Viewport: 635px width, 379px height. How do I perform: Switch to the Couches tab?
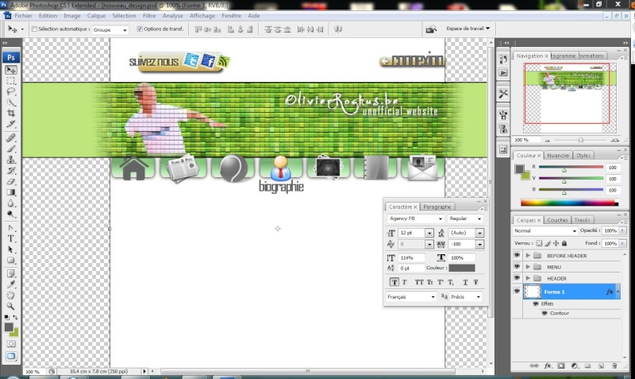click(557, 220)
